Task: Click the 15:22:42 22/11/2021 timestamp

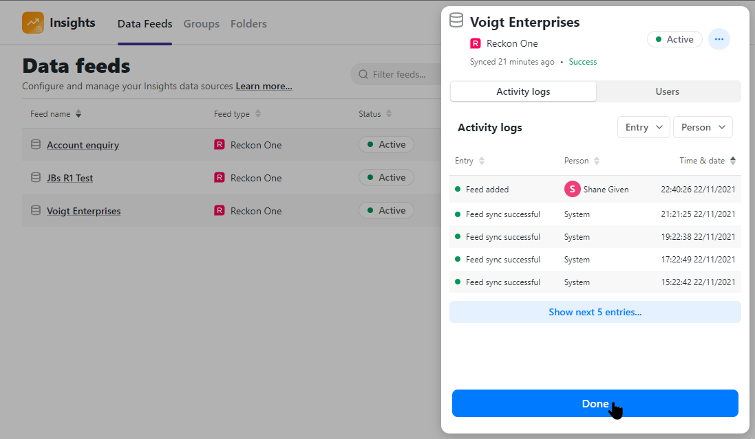Action: 698,282
